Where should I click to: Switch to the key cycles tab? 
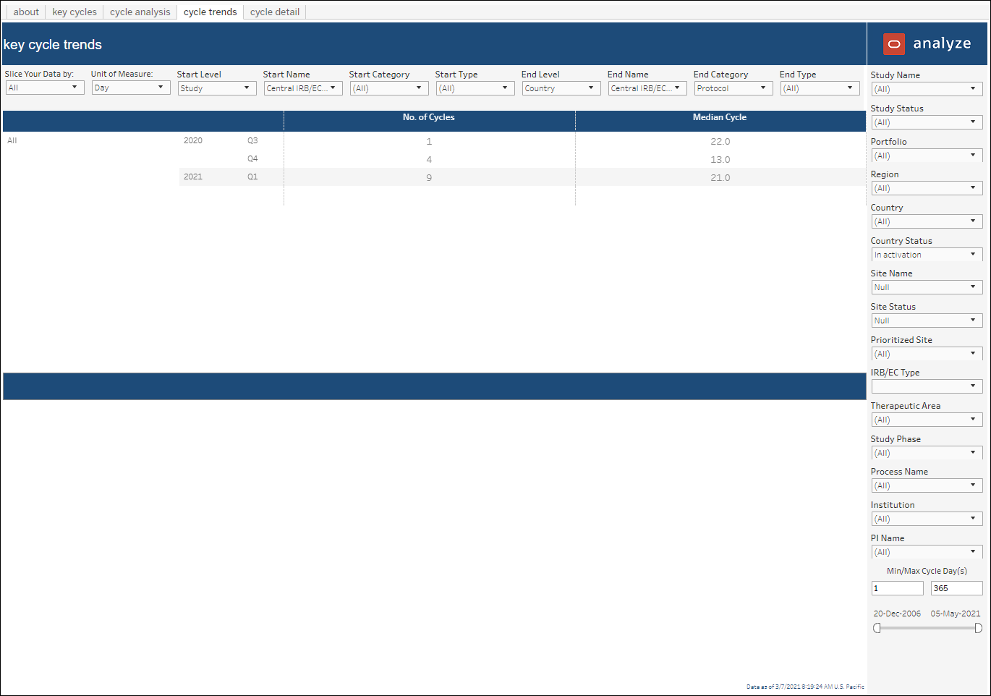click(75, 12)
